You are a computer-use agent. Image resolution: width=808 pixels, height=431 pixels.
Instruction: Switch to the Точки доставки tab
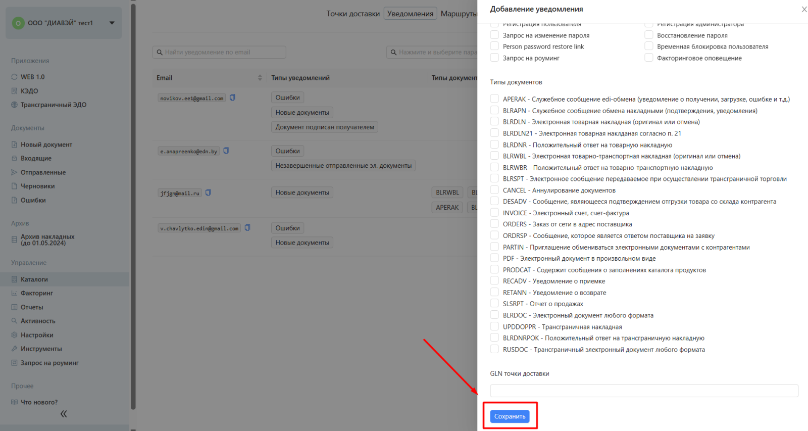[352, 14]
